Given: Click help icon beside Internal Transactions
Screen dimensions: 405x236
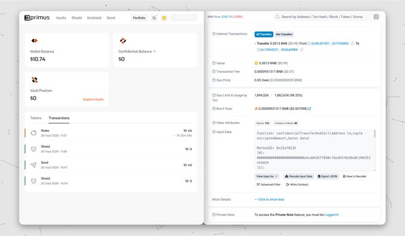Looking at the screenshot, I should [214, 34].
